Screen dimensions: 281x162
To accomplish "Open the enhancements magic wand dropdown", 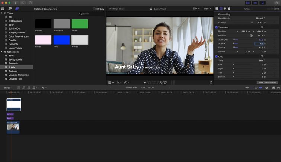I will (119, 82).
